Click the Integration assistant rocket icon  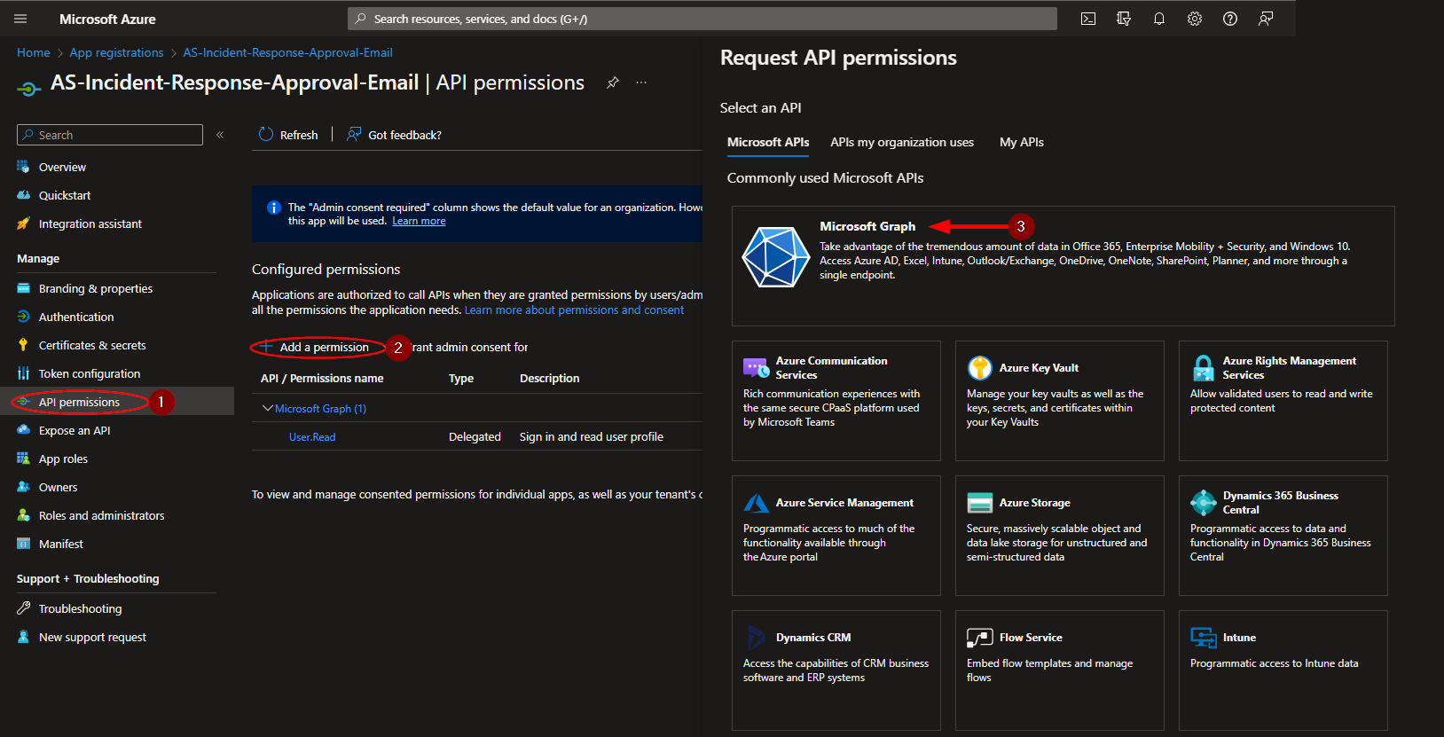23,223
